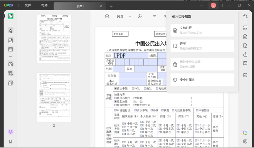
Task: Select the Comment highlighter tool
Action: point(11,30)
